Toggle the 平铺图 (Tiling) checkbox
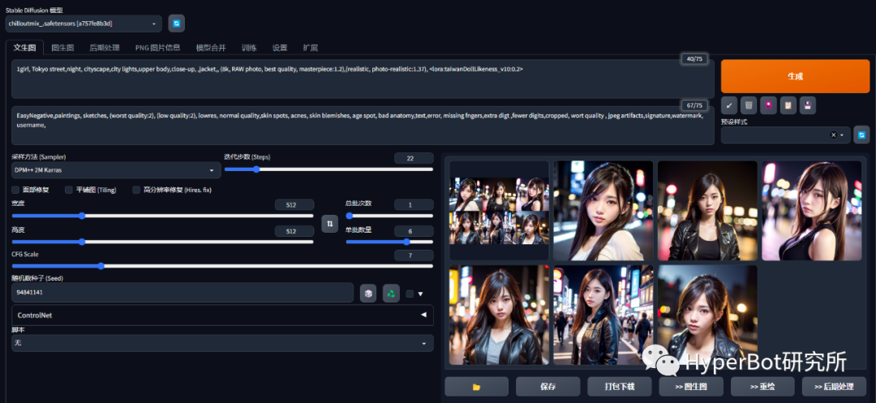 click(69, 190)
